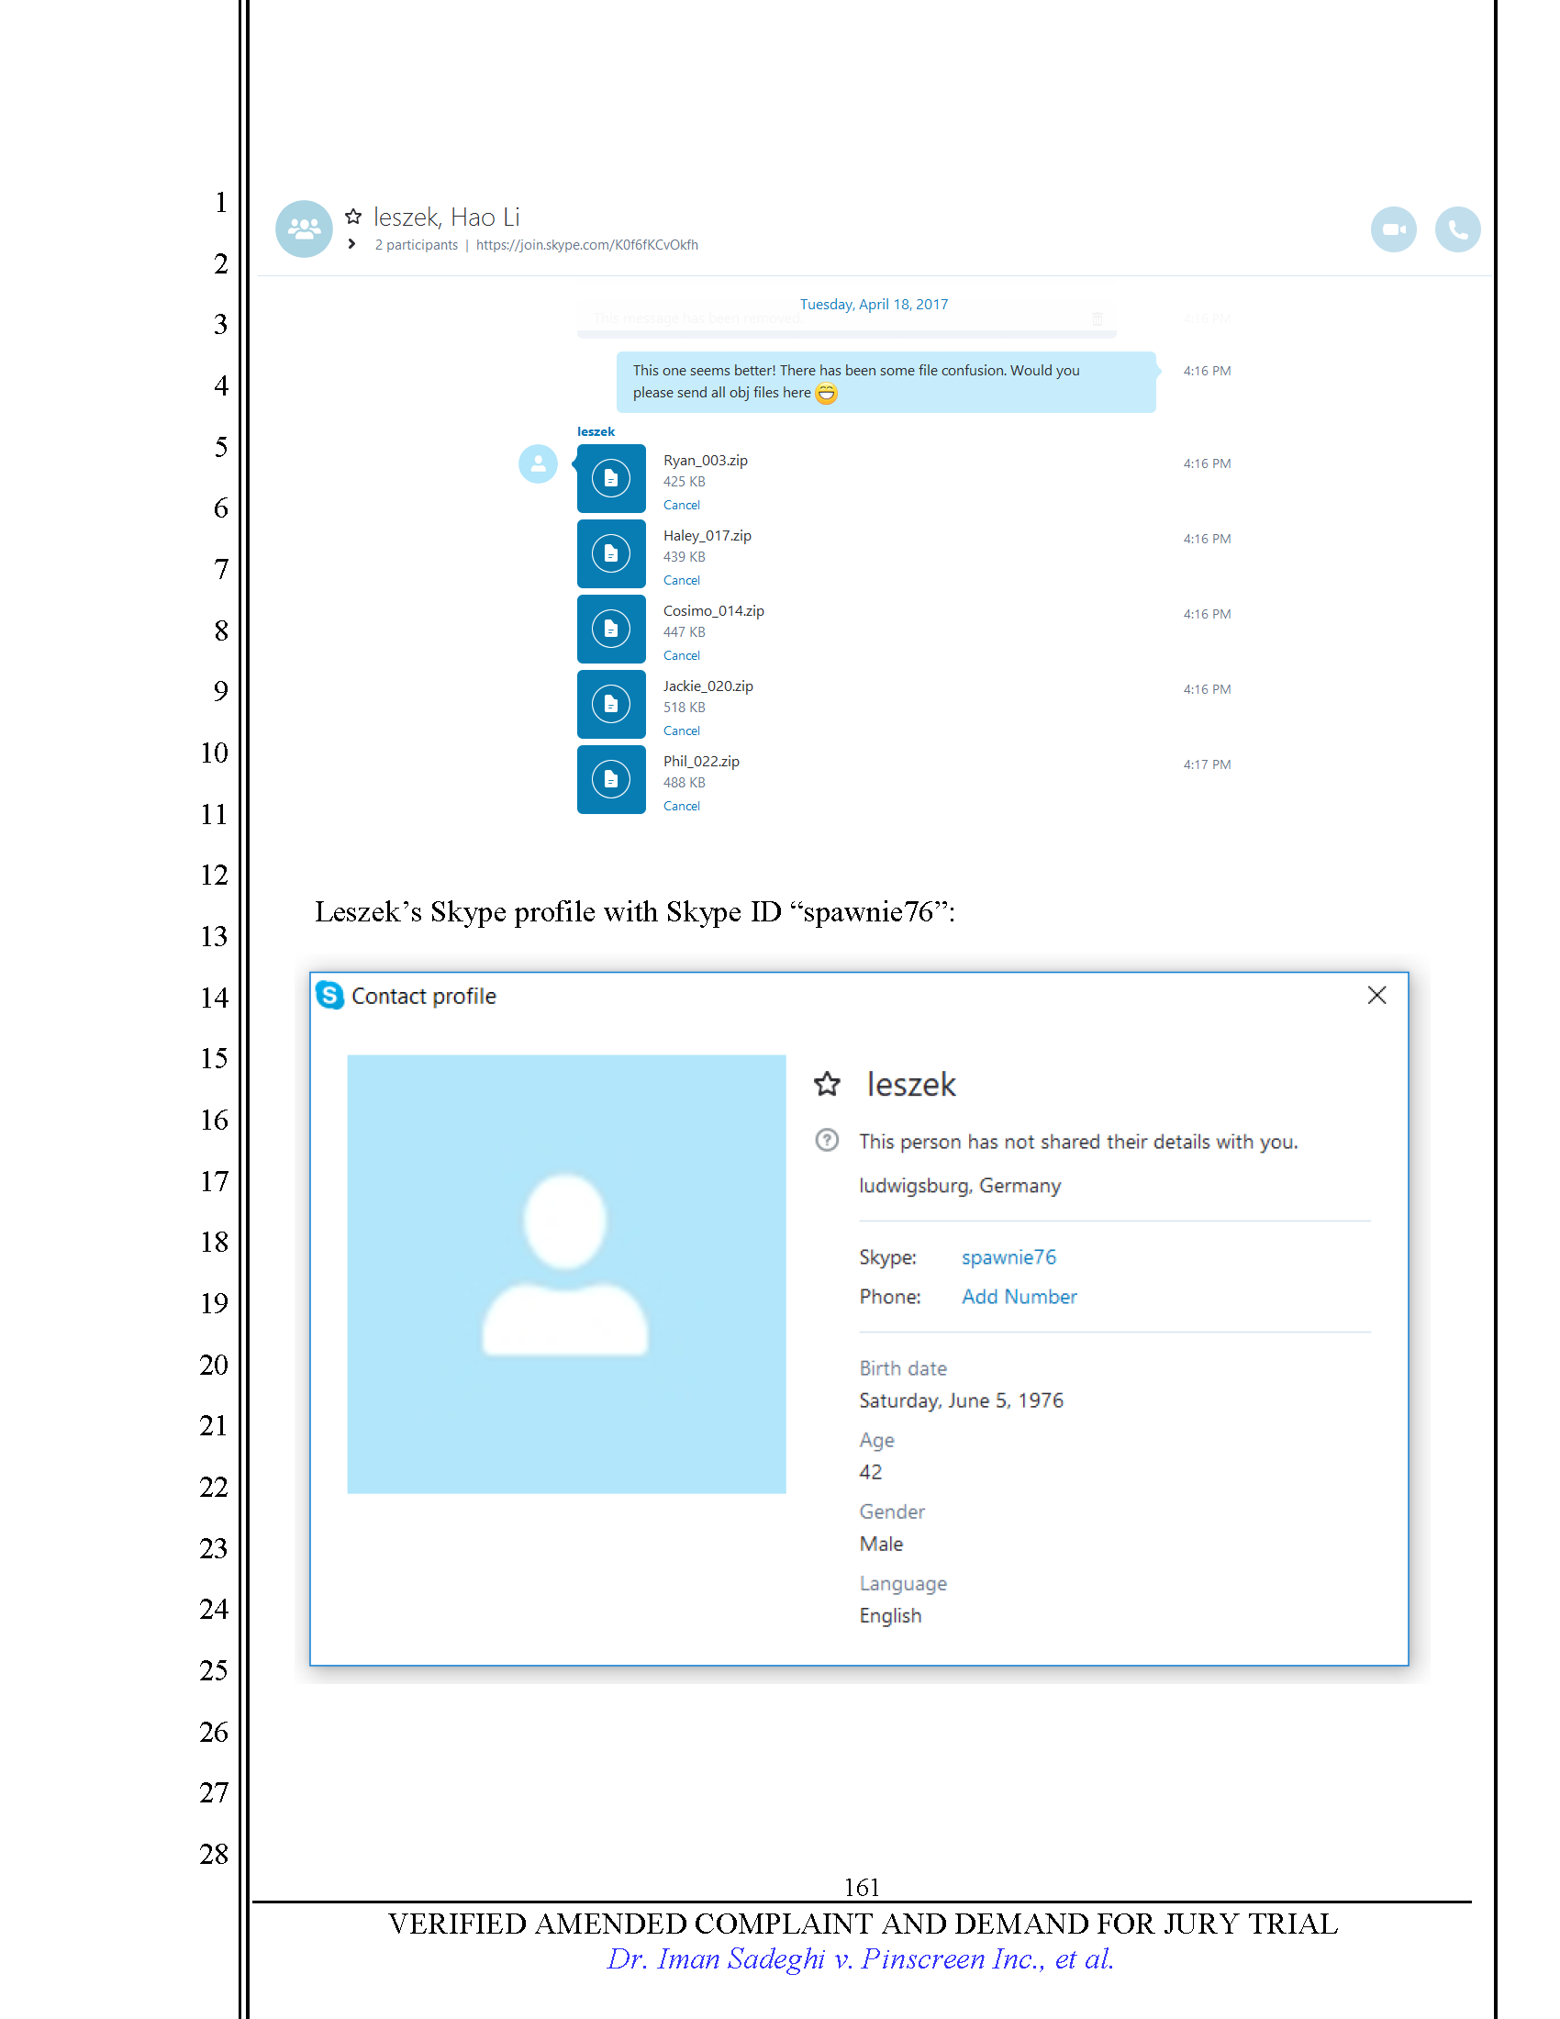Close the Contact profile dialog
This screenshot has height=2019, width=1560.
1376,996
